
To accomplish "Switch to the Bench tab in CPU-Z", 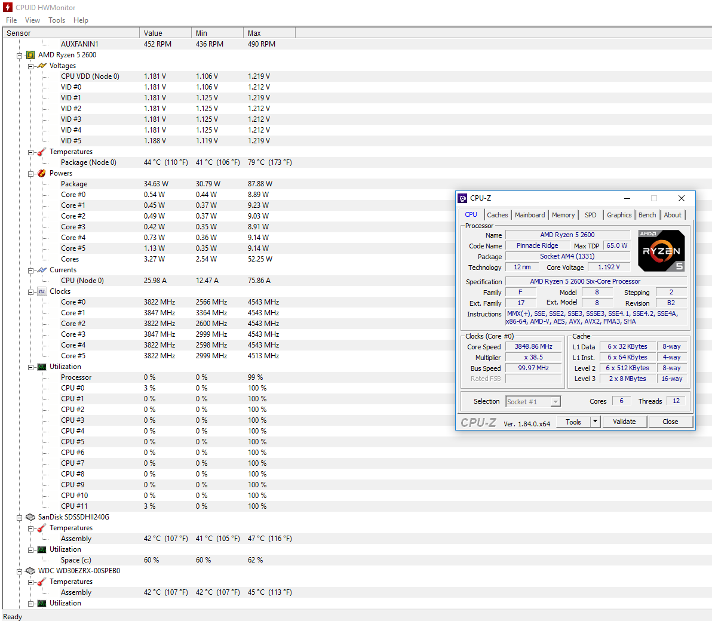I will pyautogui.click(x=647, y=215).
